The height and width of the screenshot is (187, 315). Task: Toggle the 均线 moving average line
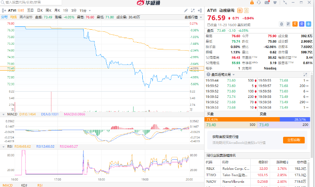[13, 17]
